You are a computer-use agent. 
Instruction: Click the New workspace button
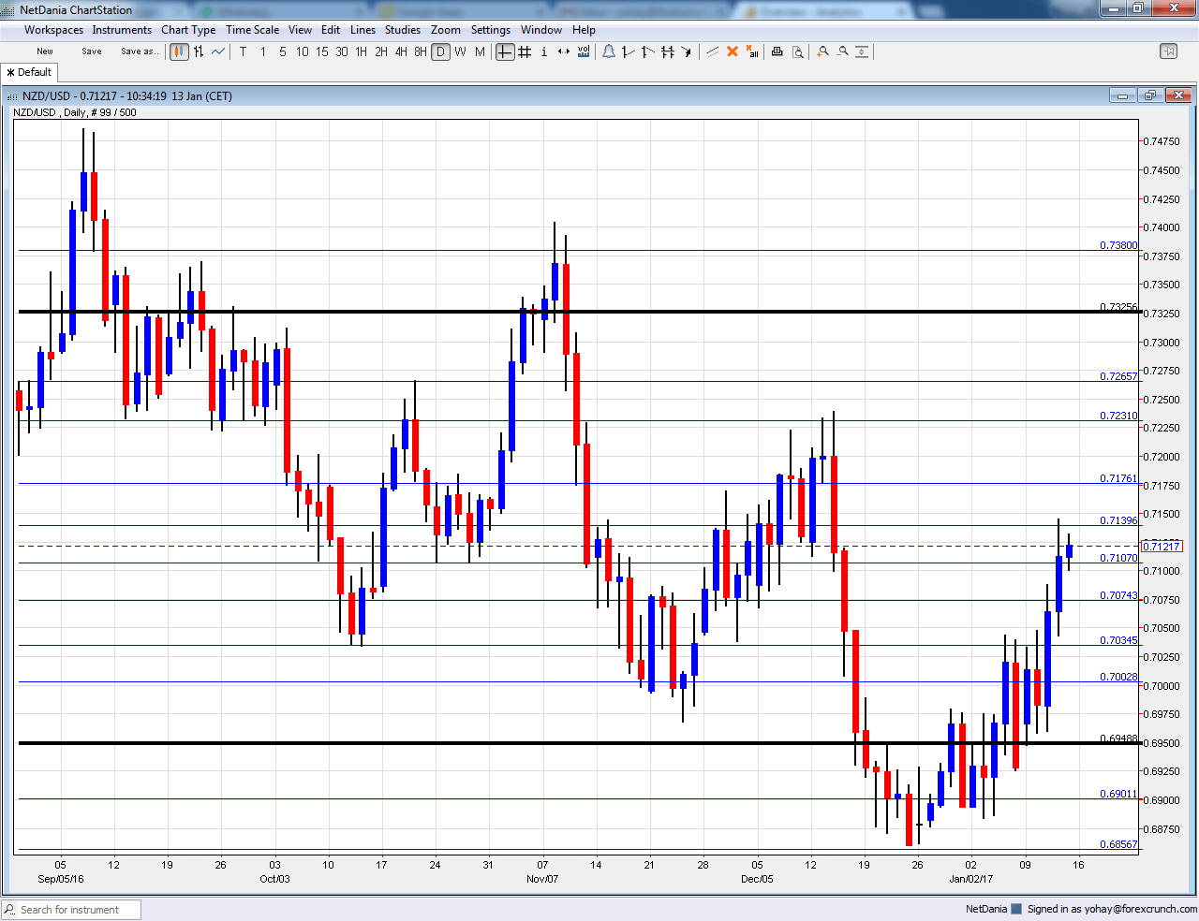[x=45, y=51]
